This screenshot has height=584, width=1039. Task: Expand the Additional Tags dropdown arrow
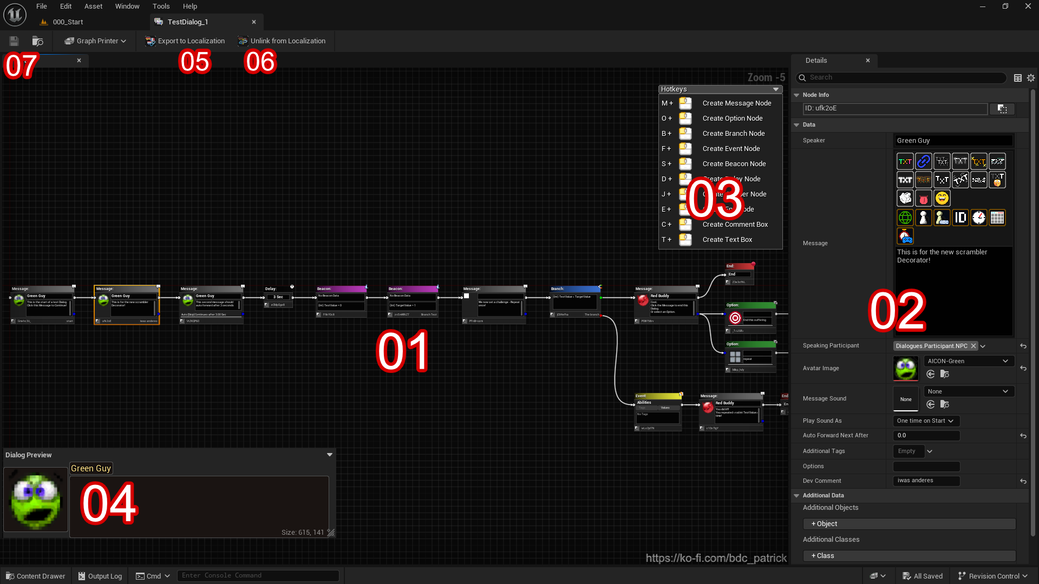[930, 451]
